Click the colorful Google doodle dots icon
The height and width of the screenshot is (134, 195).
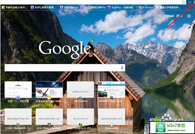coord(93,40)
